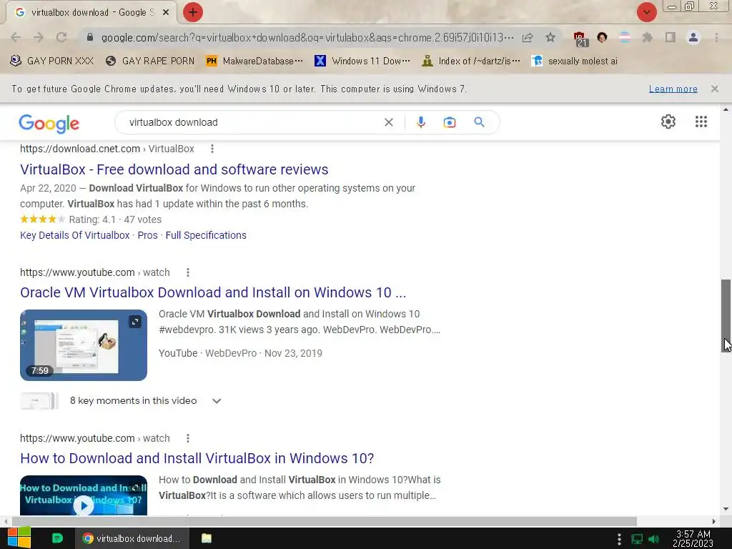Switch to virtualbox download Chrome taskbar button
Screen dimensions: 732x549
tap(132, 538)
